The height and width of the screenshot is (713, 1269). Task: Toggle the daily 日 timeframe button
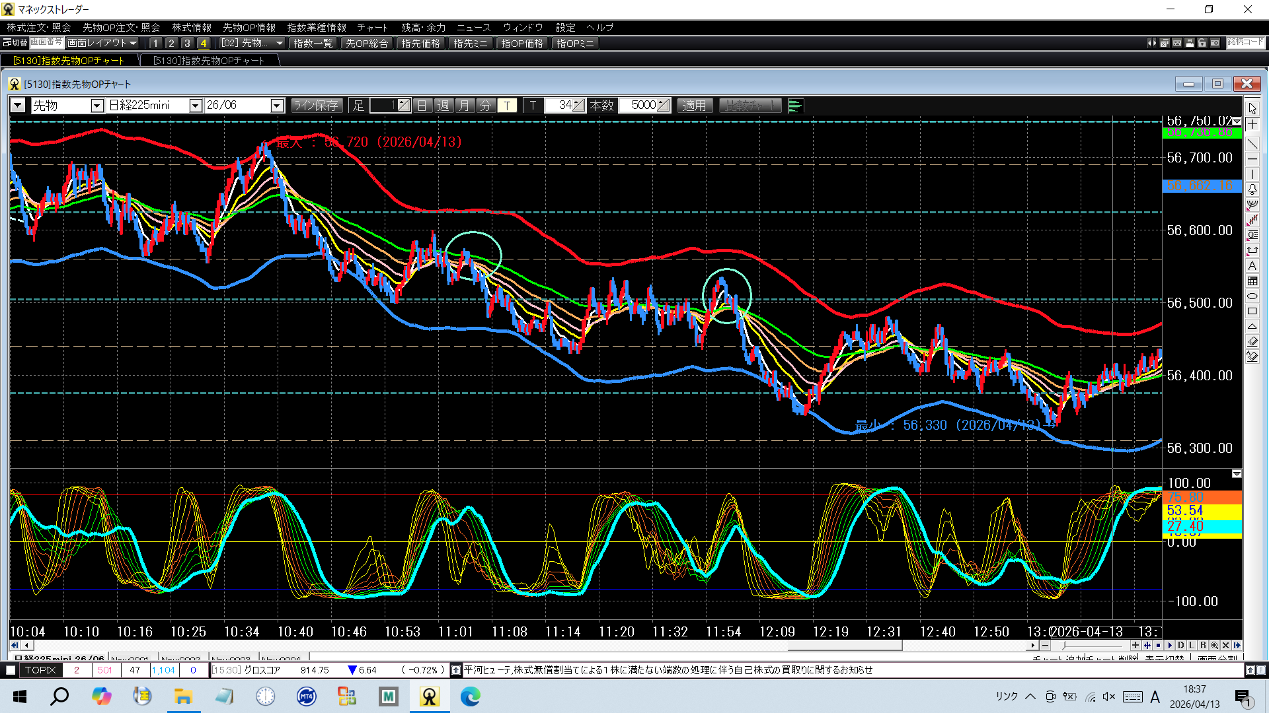[422, 106]
